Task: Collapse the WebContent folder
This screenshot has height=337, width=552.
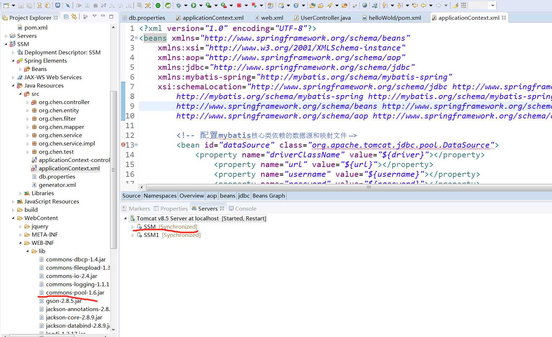Action: pyautogui.click(x=13, y=218)
